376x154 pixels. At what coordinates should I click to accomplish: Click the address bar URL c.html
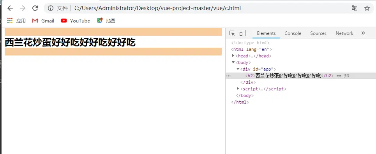coord(157,9)
